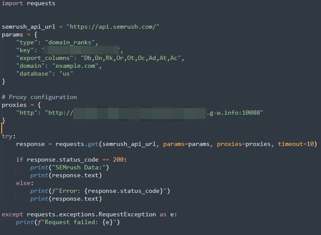321x235 pixels.
Task: Click 'semrush_api_url' in its variable assignment line
Action: (28, 27)
